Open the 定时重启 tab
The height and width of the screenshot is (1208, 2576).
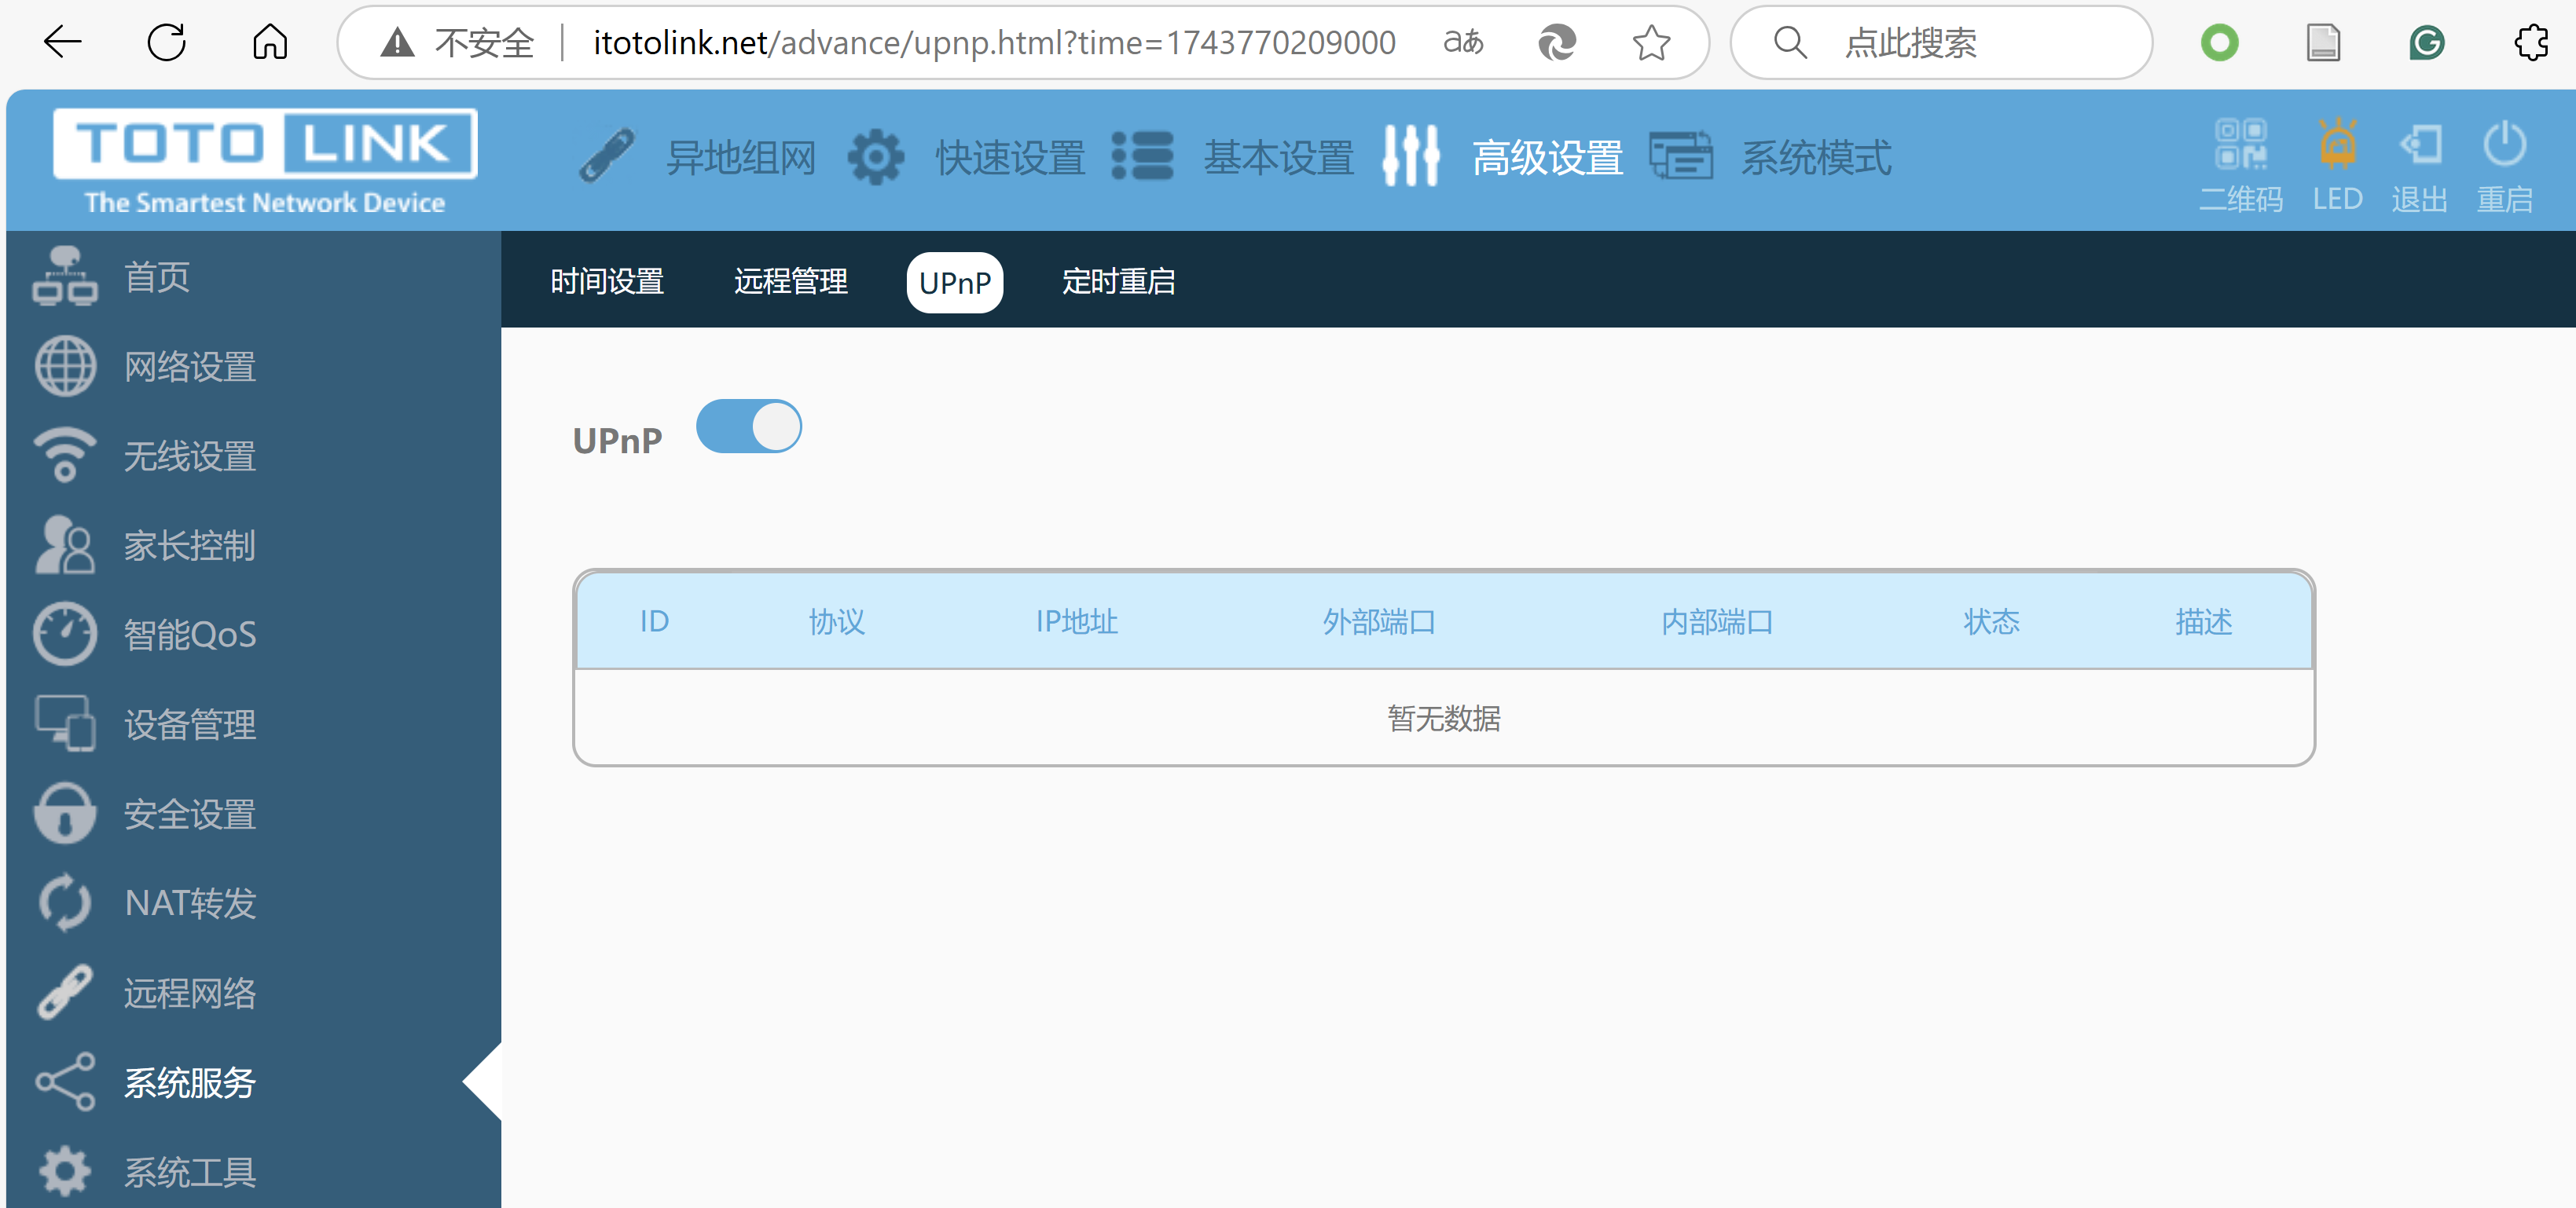[1118, 282]
